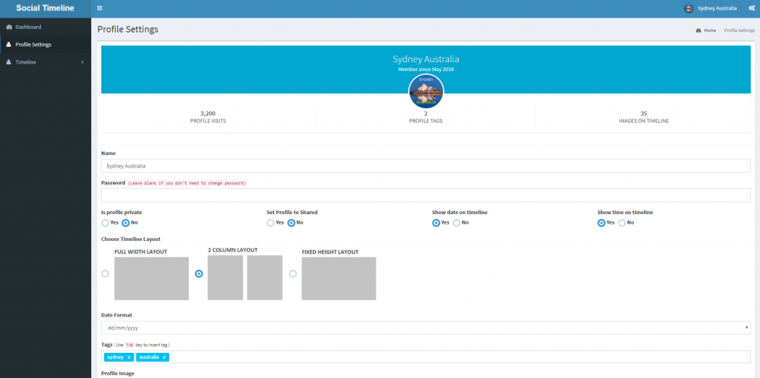Image resolution: width=760 pixels, height=378 pixels.
Task: Click the Home breadcrumb dashboard icon
Action: 698,30
